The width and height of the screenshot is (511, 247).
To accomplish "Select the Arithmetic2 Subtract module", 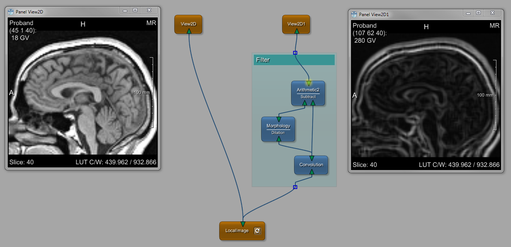I will click(308, 94).
